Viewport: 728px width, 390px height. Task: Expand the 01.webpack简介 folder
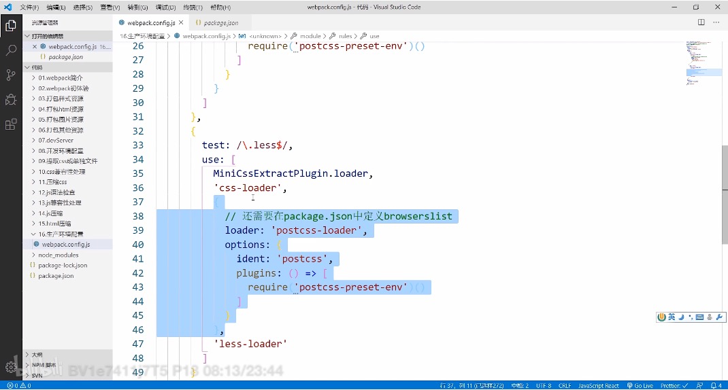coord(68,78)
